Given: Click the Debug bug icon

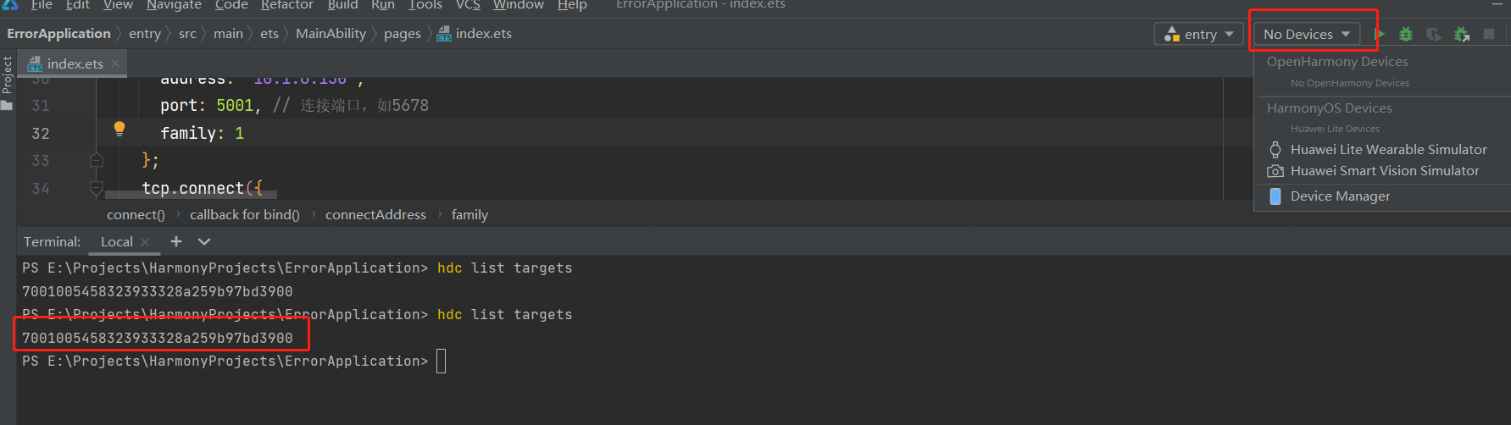Looking at the screenshot, I should point(1406,34).
